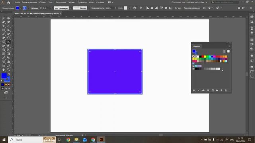Screen dimensions: 255x143
Task: Open the Home screen icon
Action: click(9, 2)
